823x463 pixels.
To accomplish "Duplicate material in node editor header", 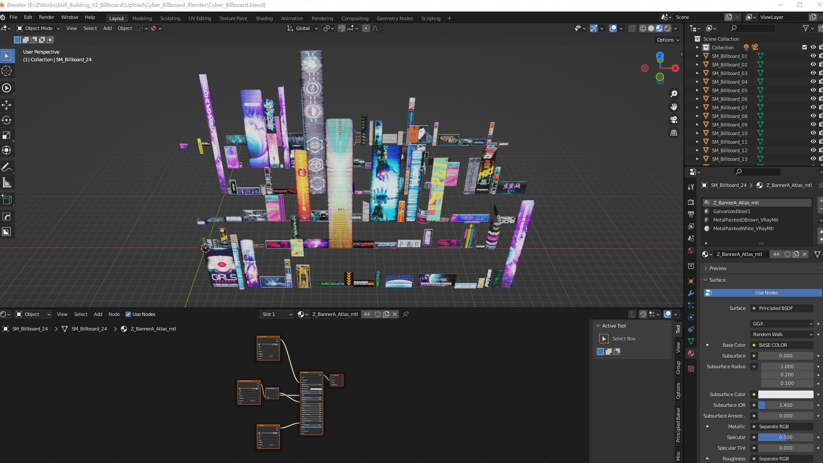I will (386, 314).
